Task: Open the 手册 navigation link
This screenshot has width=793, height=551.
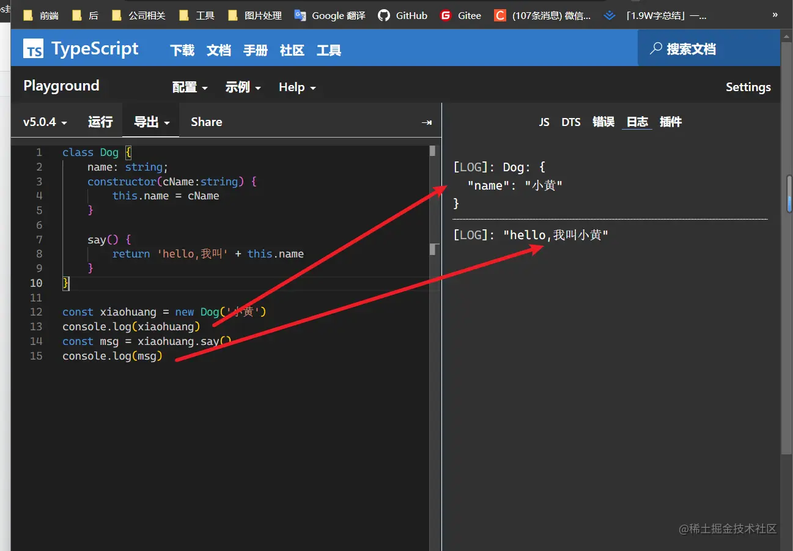Action: click(x=256, y=50)
